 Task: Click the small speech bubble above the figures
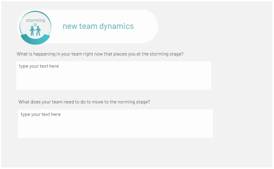[x=35, y=25]
